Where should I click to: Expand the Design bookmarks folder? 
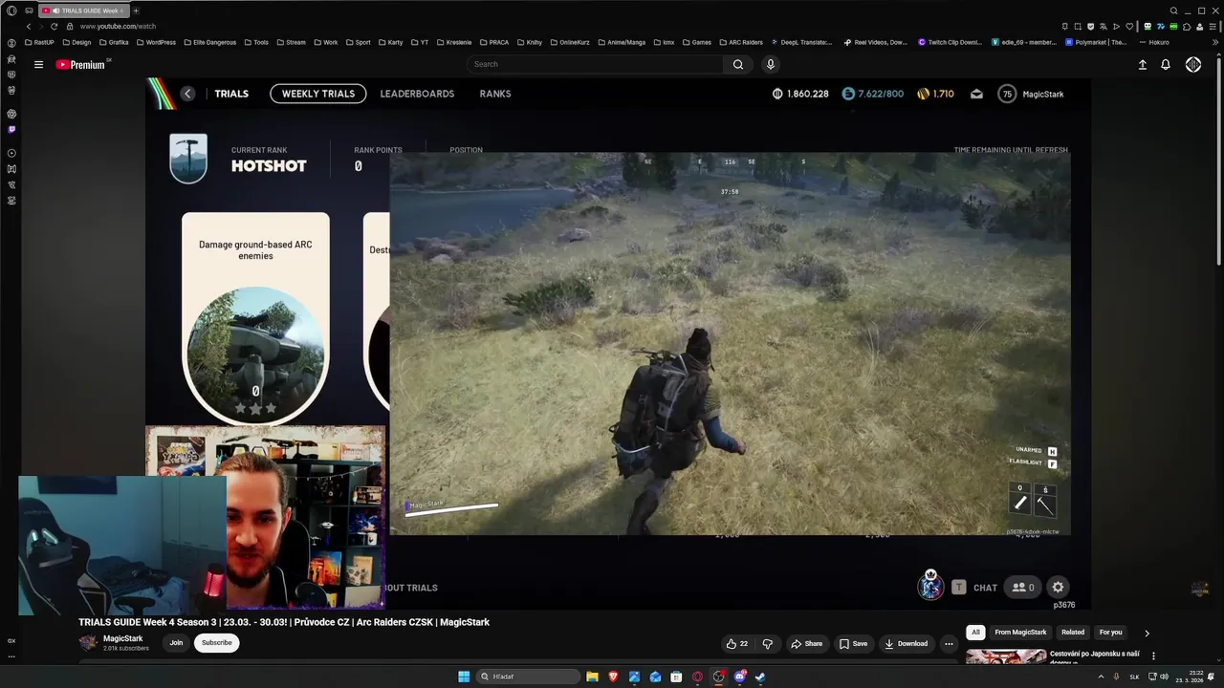pos(76,42)
